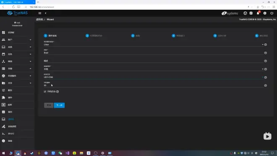Open the browser downloads icon
Viewport: 277px width, 156px height.
tap(258, 7)
